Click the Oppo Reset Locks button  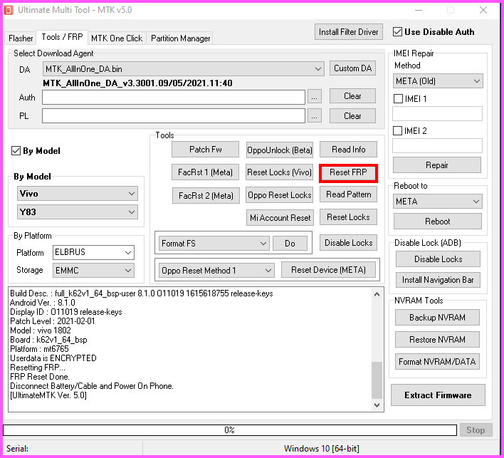(280, 195)
